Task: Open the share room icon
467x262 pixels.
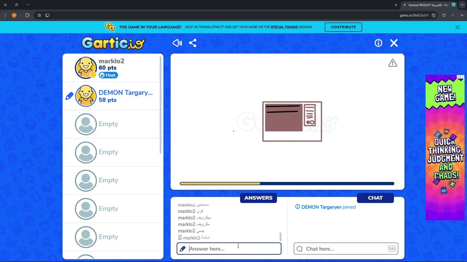Action: pyautogui.click(x=193, y=43)
